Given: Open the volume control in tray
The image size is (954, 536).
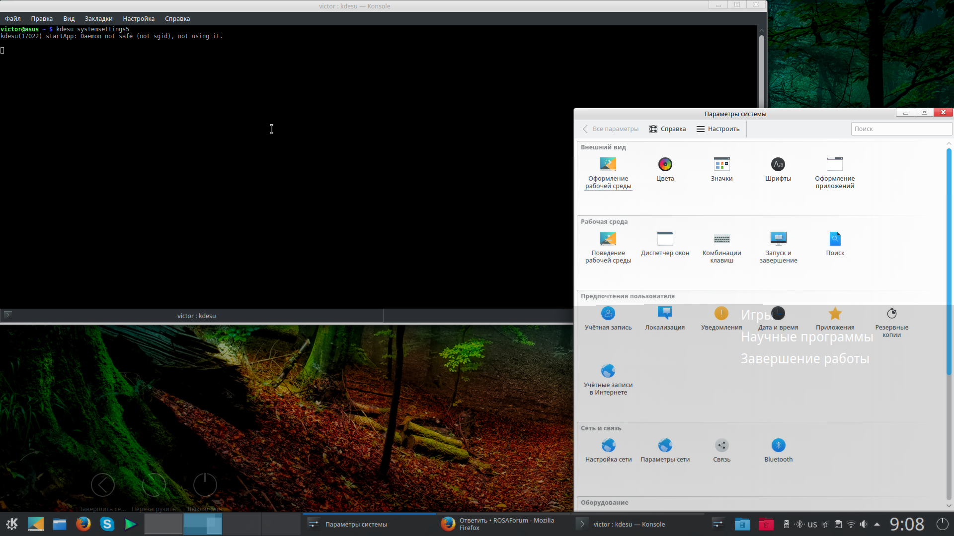Looking at the screenshot, I should pos(864,524).
